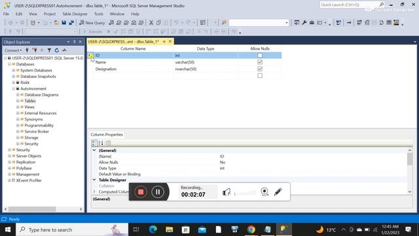Expand the Programmability folder node
This screenshot has height=236, width=419.
click(x=18, y=125)
